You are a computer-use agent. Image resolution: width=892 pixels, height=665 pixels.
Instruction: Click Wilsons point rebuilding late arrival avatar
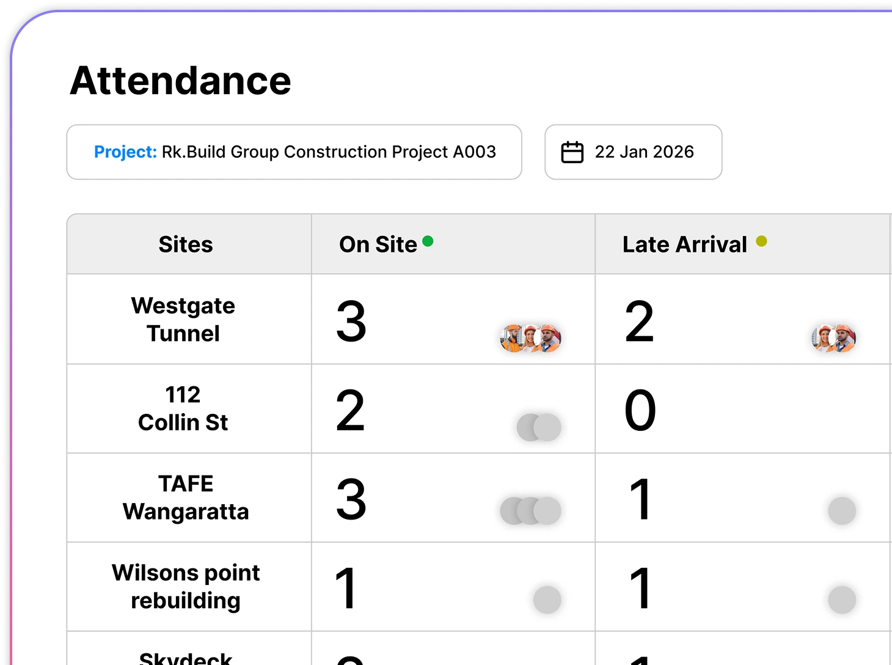842,600
